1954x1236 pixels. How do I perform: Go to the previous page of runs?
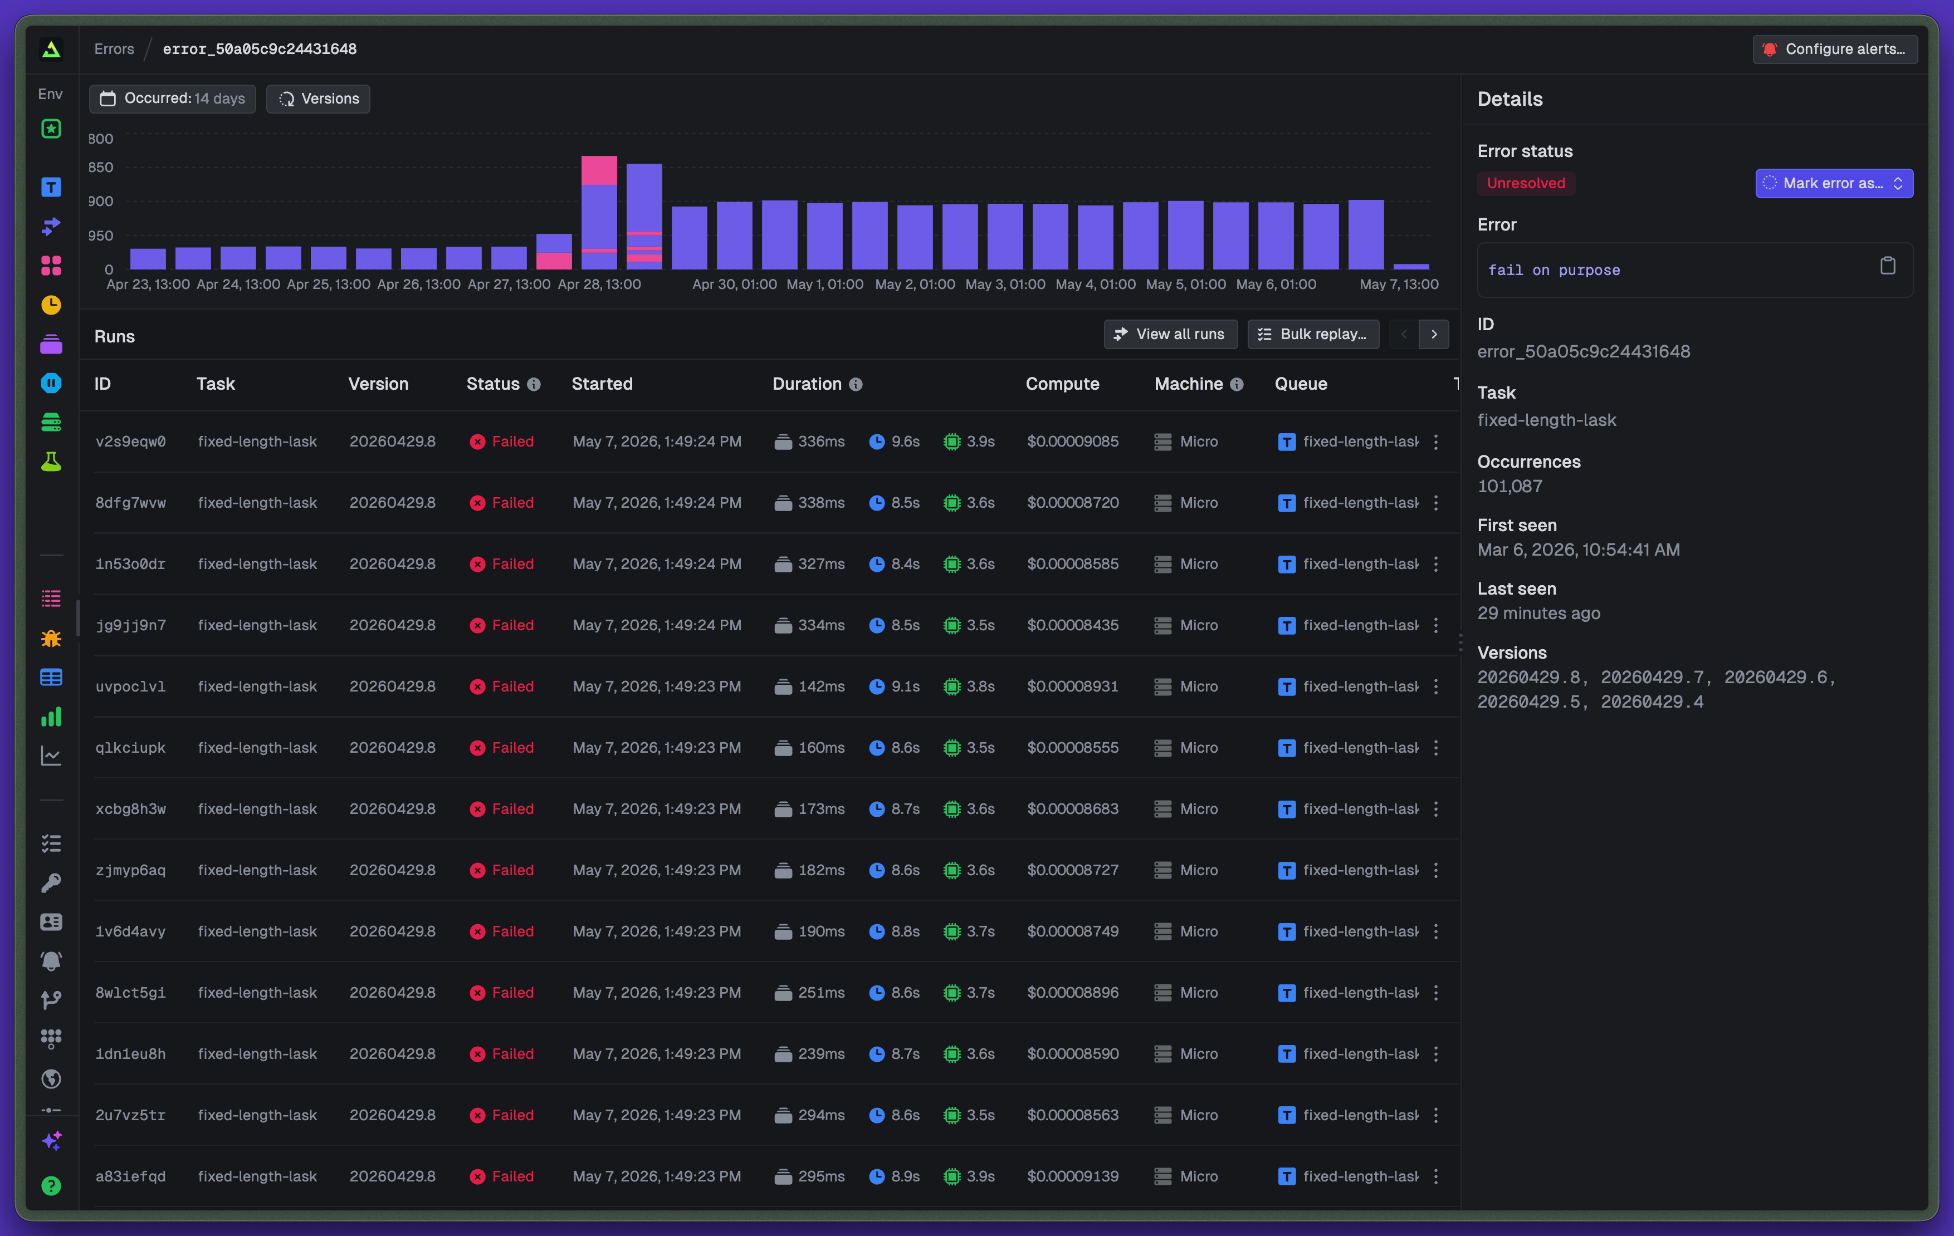(1404, 334)
